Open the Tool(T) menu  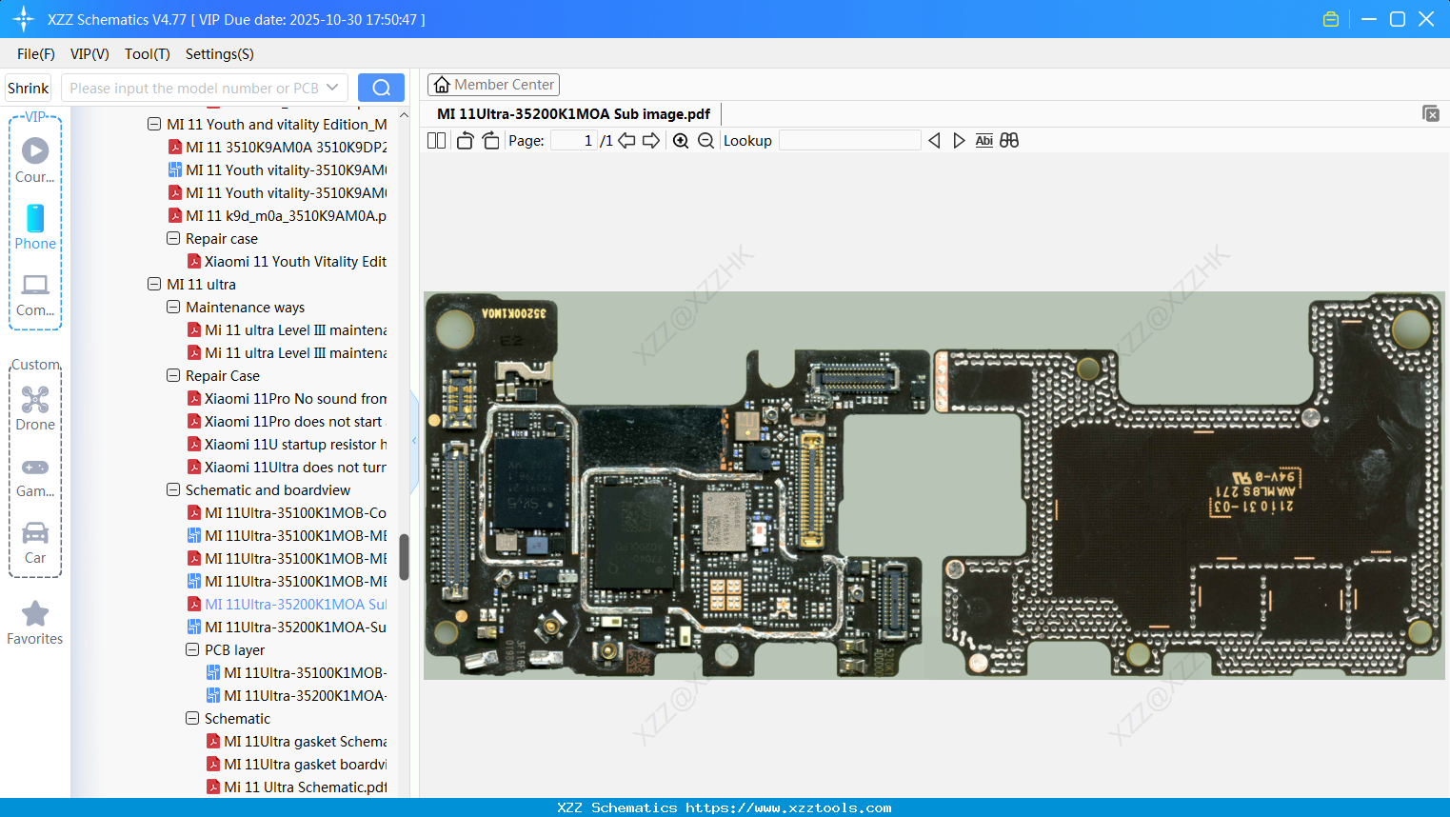(x=147, y=54)
